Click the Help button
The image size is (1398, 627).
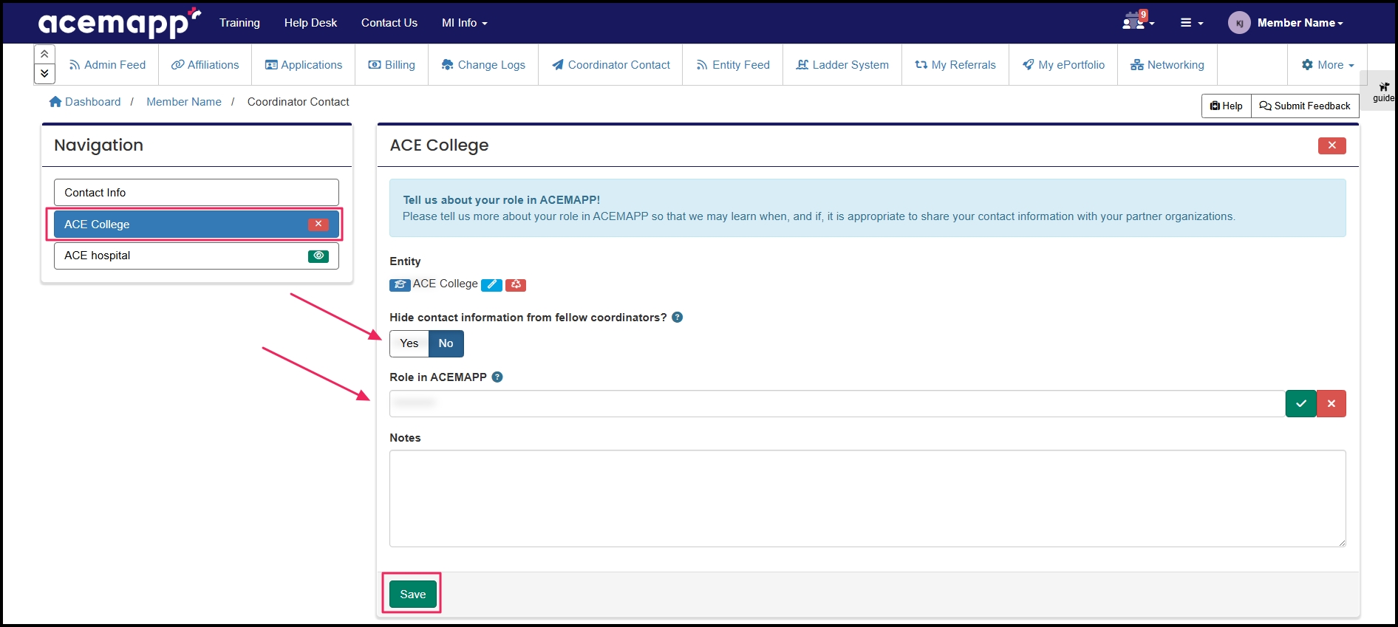pyautogui.click(x=1227, y=106)
